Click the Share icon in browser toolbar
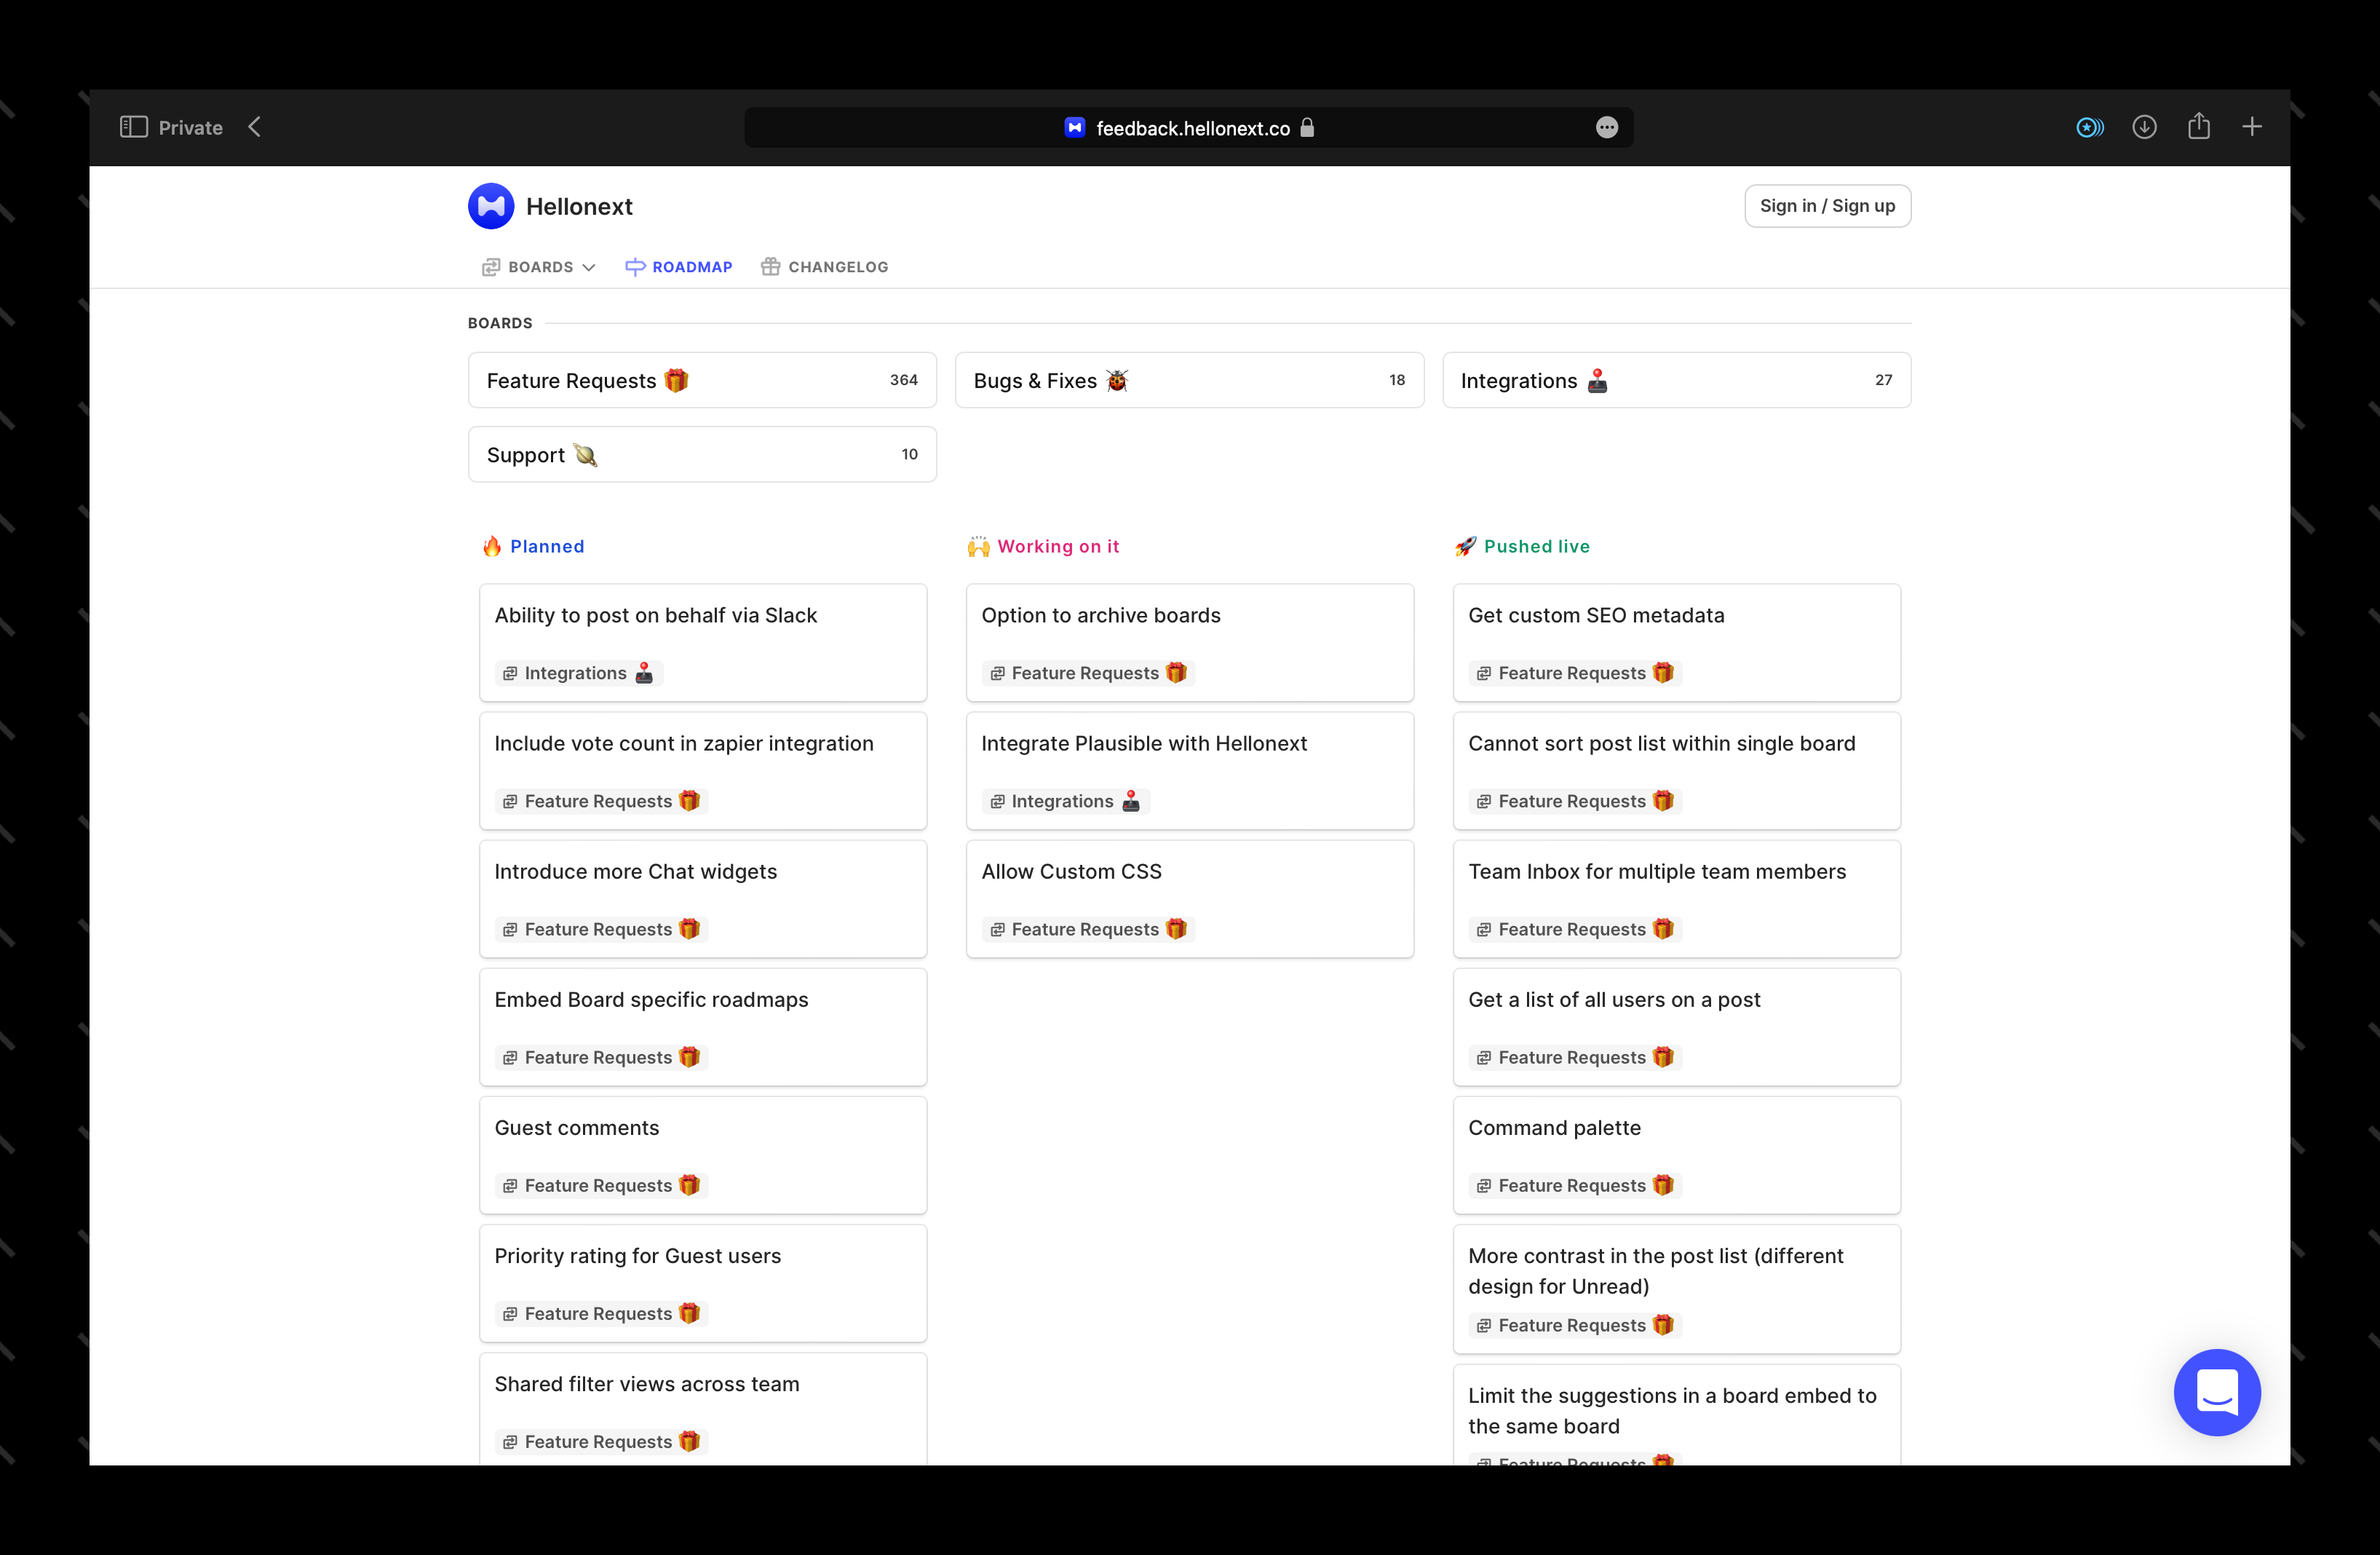This screenshot has width=2380, height=1555. click(2198, 126)
